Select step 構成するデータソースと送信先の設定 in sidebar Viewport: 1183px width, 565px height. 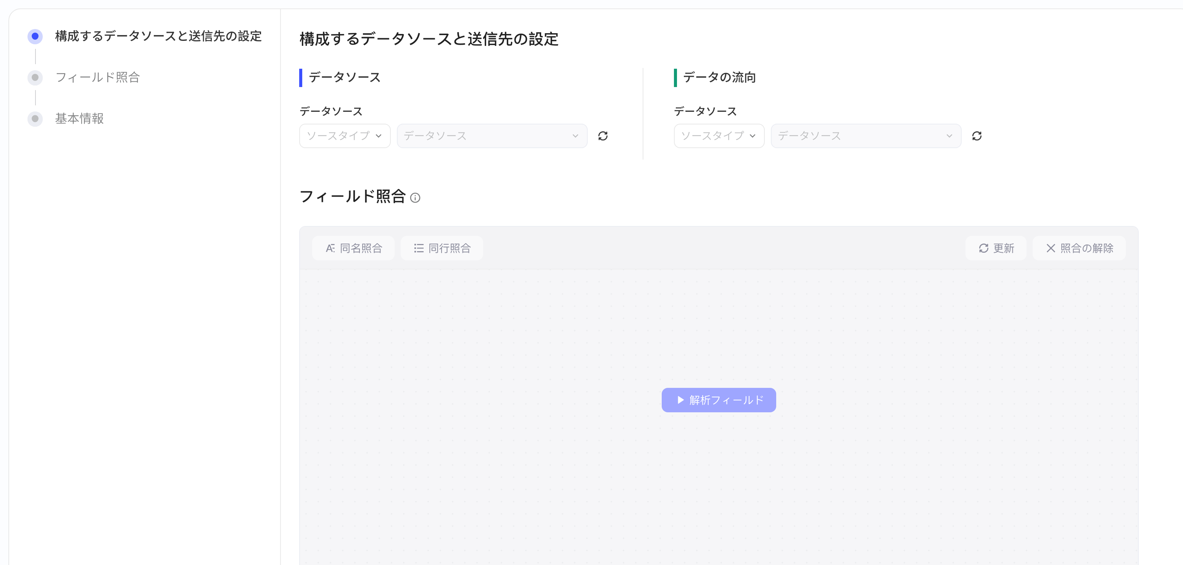coord(158,36)
